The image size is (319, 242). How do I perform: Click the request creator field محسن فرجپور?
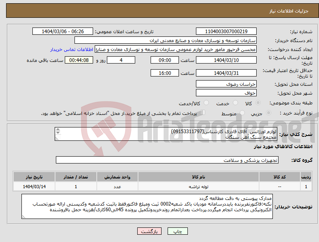click(176, 49)
